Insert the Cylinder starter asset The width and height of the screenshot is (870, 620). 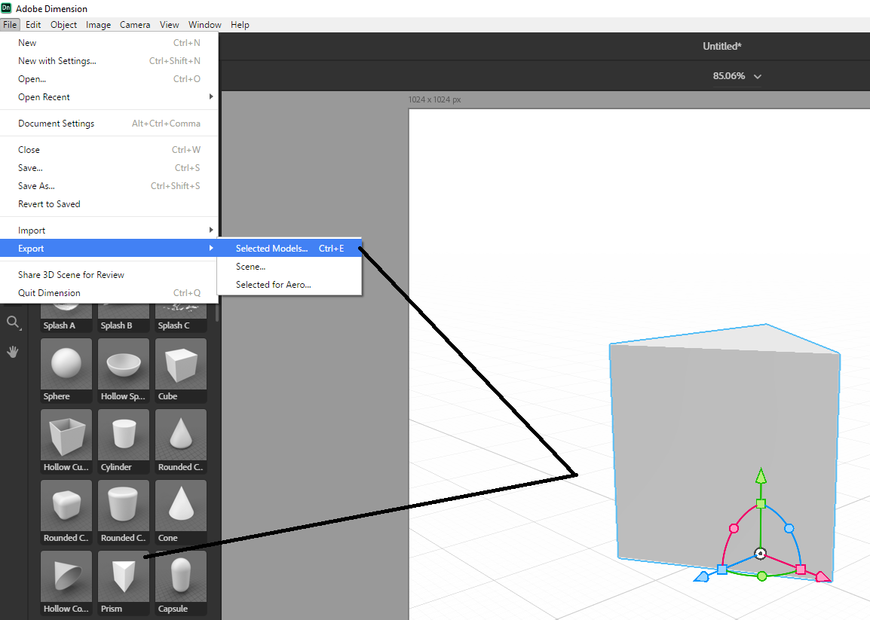pyautogui.click(x=123, y=434)
